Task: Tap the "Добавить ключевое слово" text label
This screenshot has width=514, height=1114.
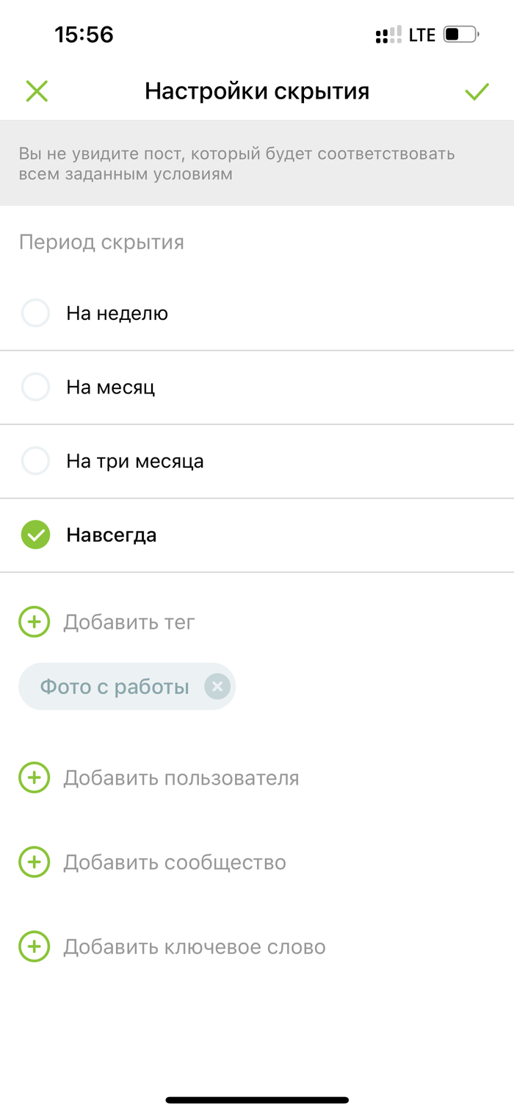Action: point(194,946)
